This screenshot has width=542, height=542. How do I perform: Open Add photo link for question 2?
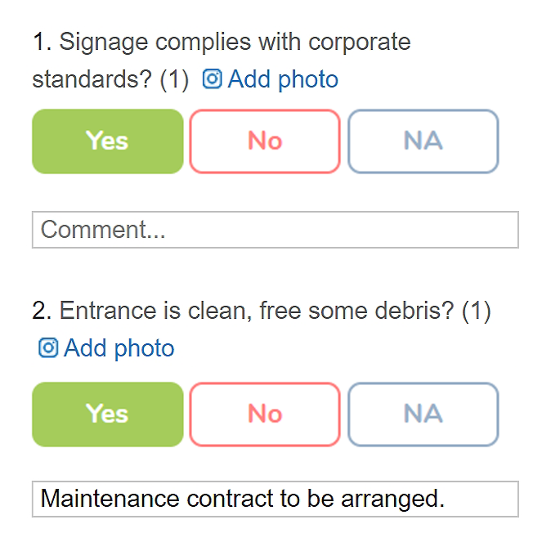click(106, 347)
